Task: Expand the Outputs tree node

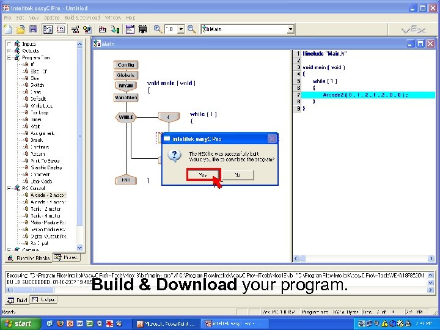Action: click(10, 51)
